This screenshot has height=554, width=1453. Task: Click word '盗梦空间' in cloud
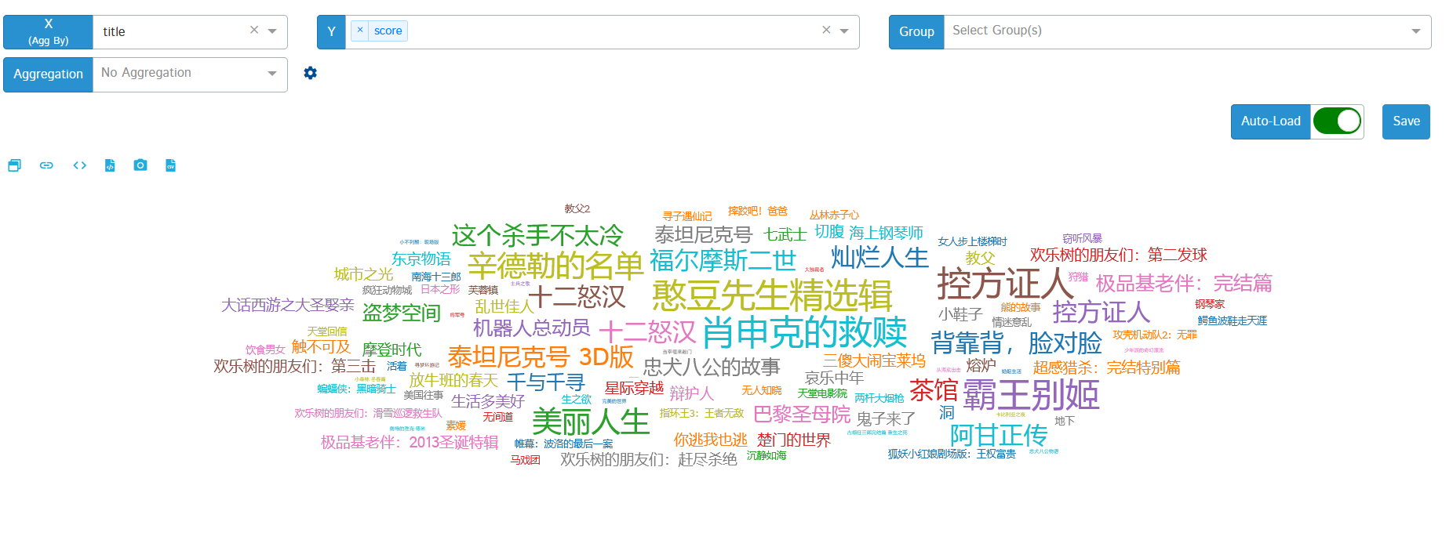coord(402,313)
